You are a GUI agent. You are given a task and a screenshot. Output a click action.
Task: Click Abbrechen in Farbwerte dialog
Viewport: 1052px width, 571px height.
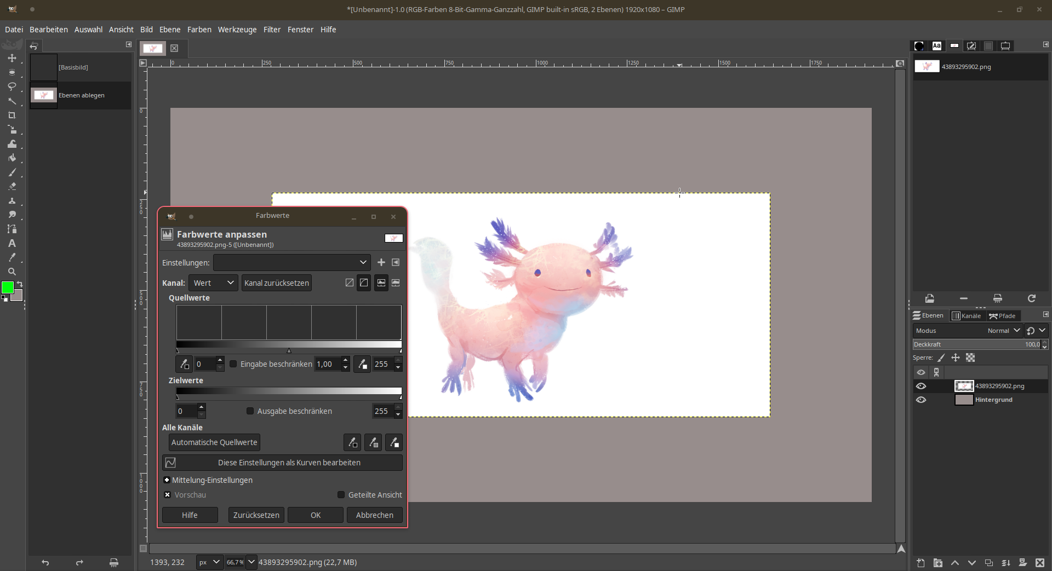pos(375,515)
